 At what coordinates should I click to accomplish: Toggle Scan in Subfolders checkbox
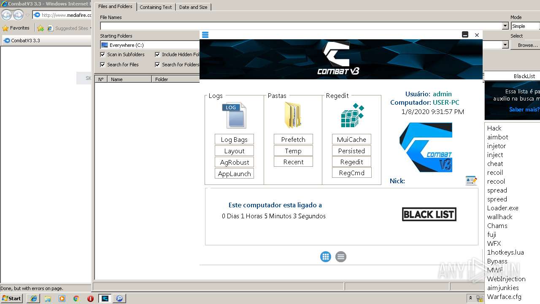click(103, 54)
